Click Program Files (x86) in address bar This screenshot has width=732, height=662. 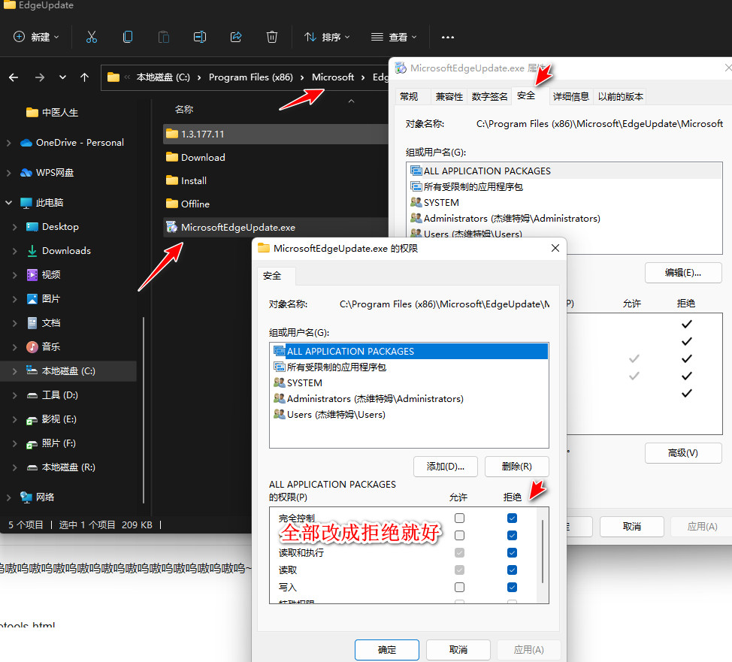pyautogui.click(x=251, y=77)
